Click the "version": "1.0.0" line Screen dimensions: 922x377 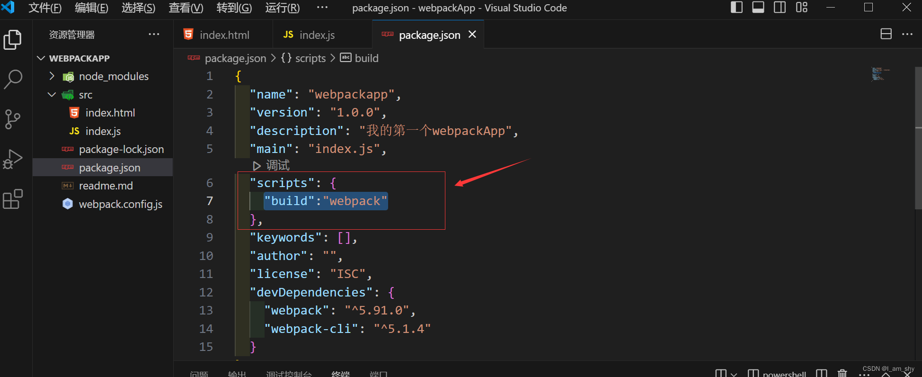click(x=318, y=112)
